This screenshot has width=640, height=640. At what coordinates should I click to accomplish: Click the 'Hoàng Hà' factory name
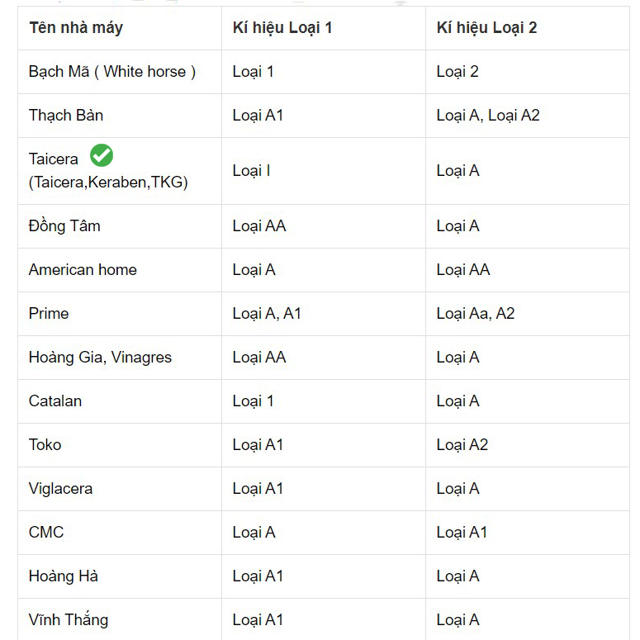tap(64, 576)
